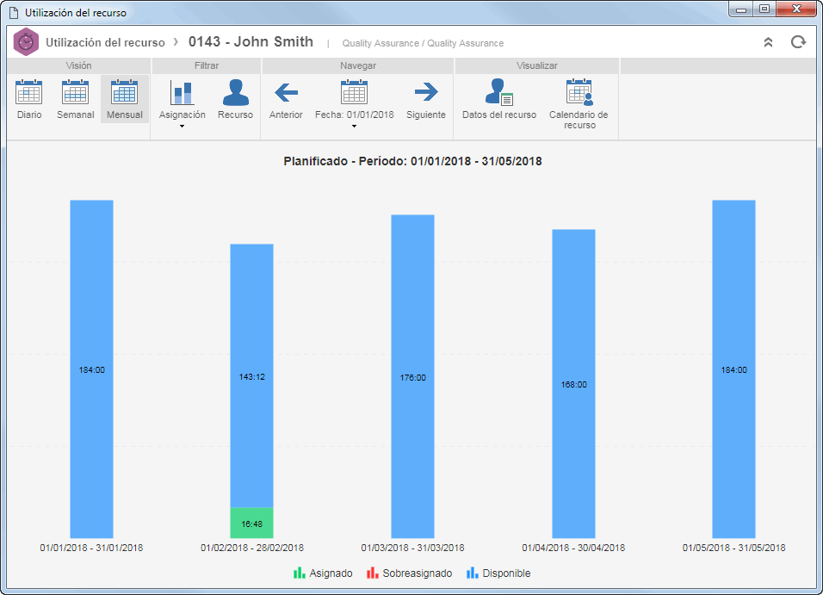Expand the Fecha dropdown arrow
Viewport: 823px width, 595px height.
pyautogui.click(x=355, y=126)
